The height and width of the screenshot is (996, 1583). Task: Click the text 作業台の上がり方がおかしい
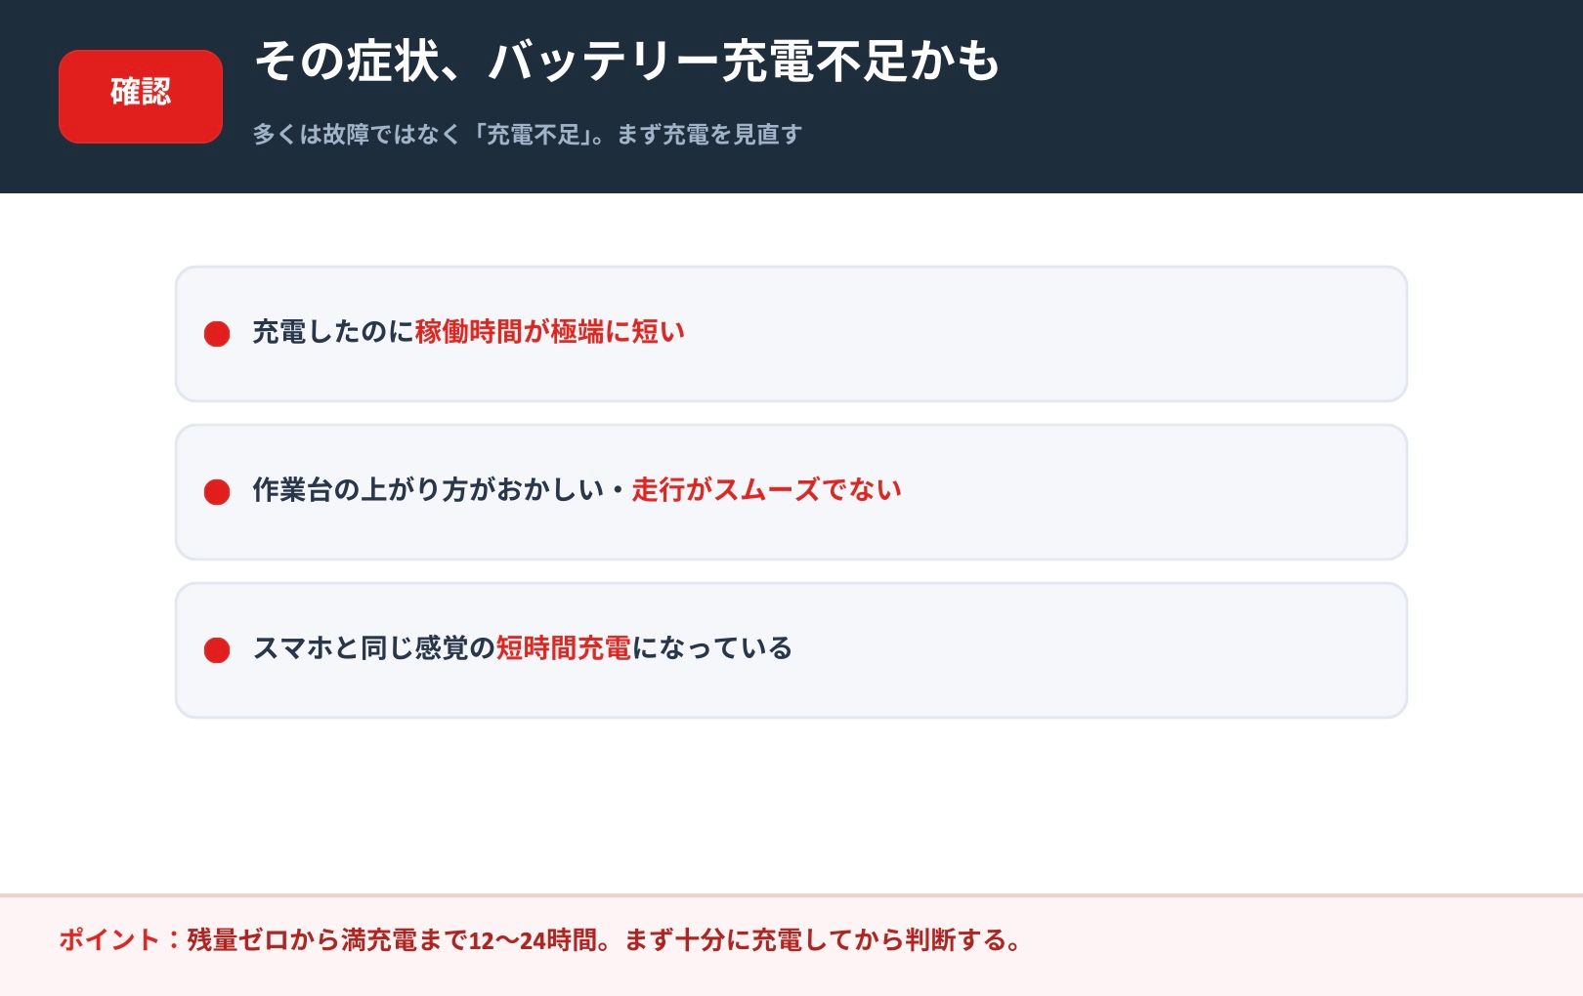428,490
